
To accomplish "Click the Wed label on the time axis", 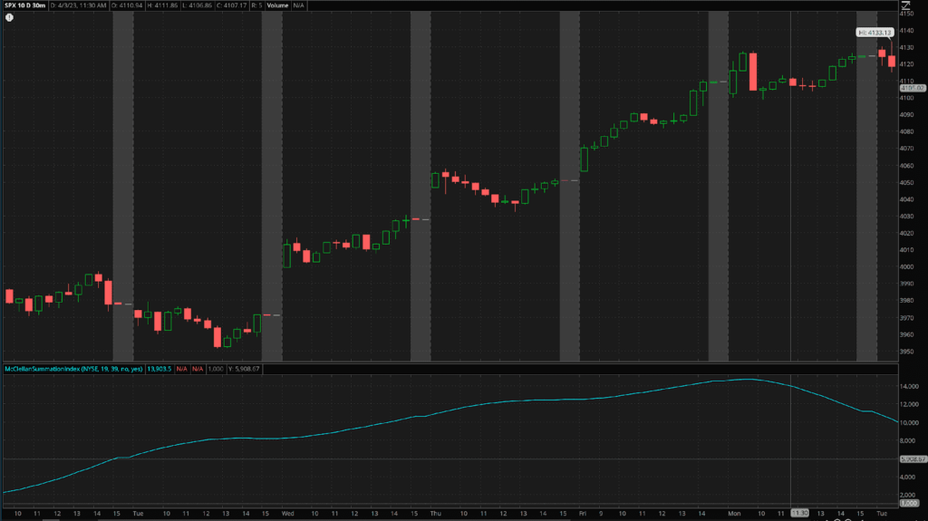I will pyautogui.click(x=287, y=514).
